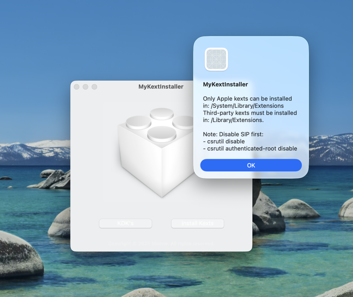Click the 'in: /Library/Extensions.' text

coord(233,120)
